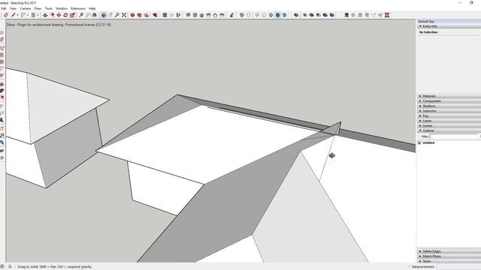
Task: Expand the Scenes panel
Action: coord(449,125)
